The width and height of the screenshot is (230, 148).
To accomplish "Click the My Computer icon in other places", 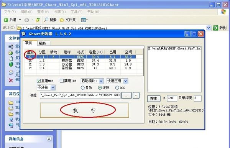I will tap(11, 120).
